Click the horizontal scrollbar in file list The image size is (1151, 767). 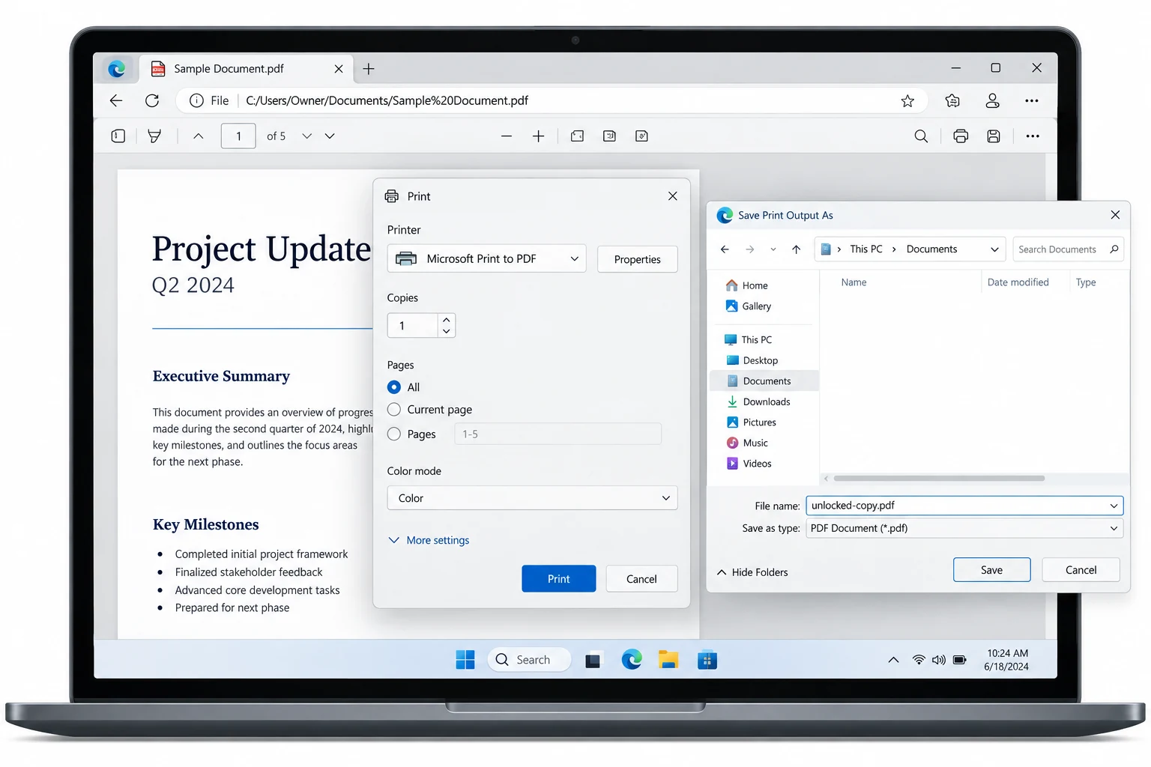pos(939,478)
